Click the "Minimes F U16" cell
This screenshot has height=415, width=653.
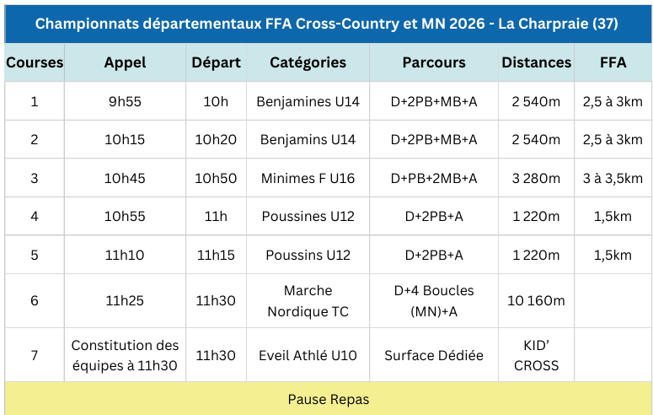[x=308, y=179]
